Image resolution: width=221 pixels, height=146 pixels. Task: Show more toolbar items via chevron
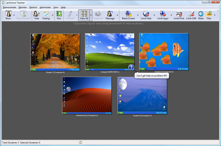218,11
